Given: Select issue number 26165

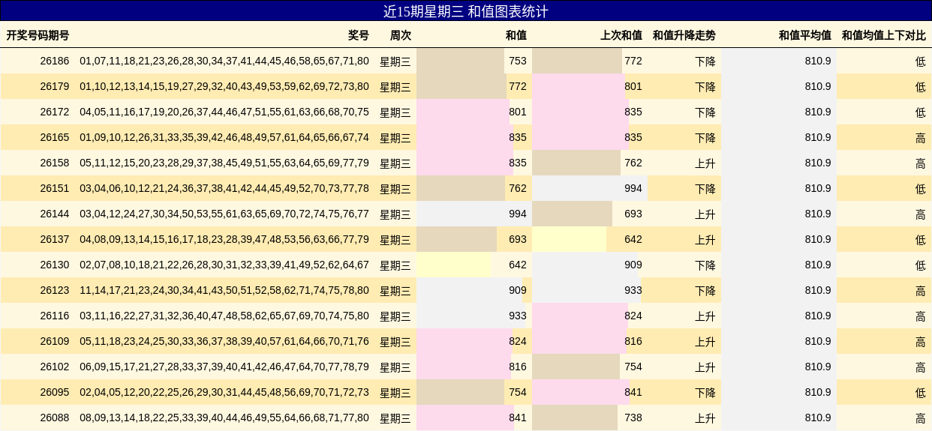Looking at the screenshot, I should click(x=55, y=137).
